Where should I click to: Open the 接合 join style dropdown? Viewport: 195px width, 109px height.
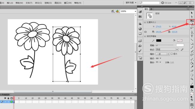tap(158, 62)
